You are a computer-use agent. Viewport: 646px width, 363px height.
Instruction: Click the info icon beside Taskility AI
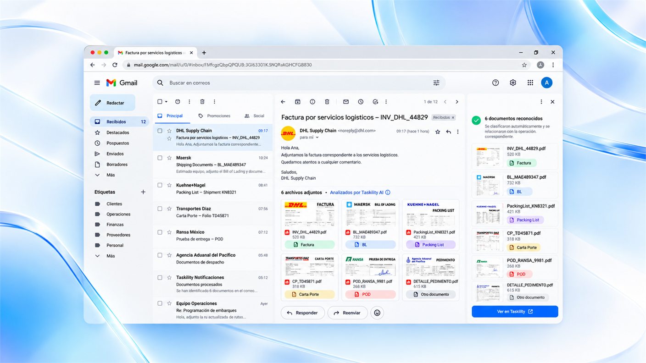pyautogui.click(x=388, y=192)
